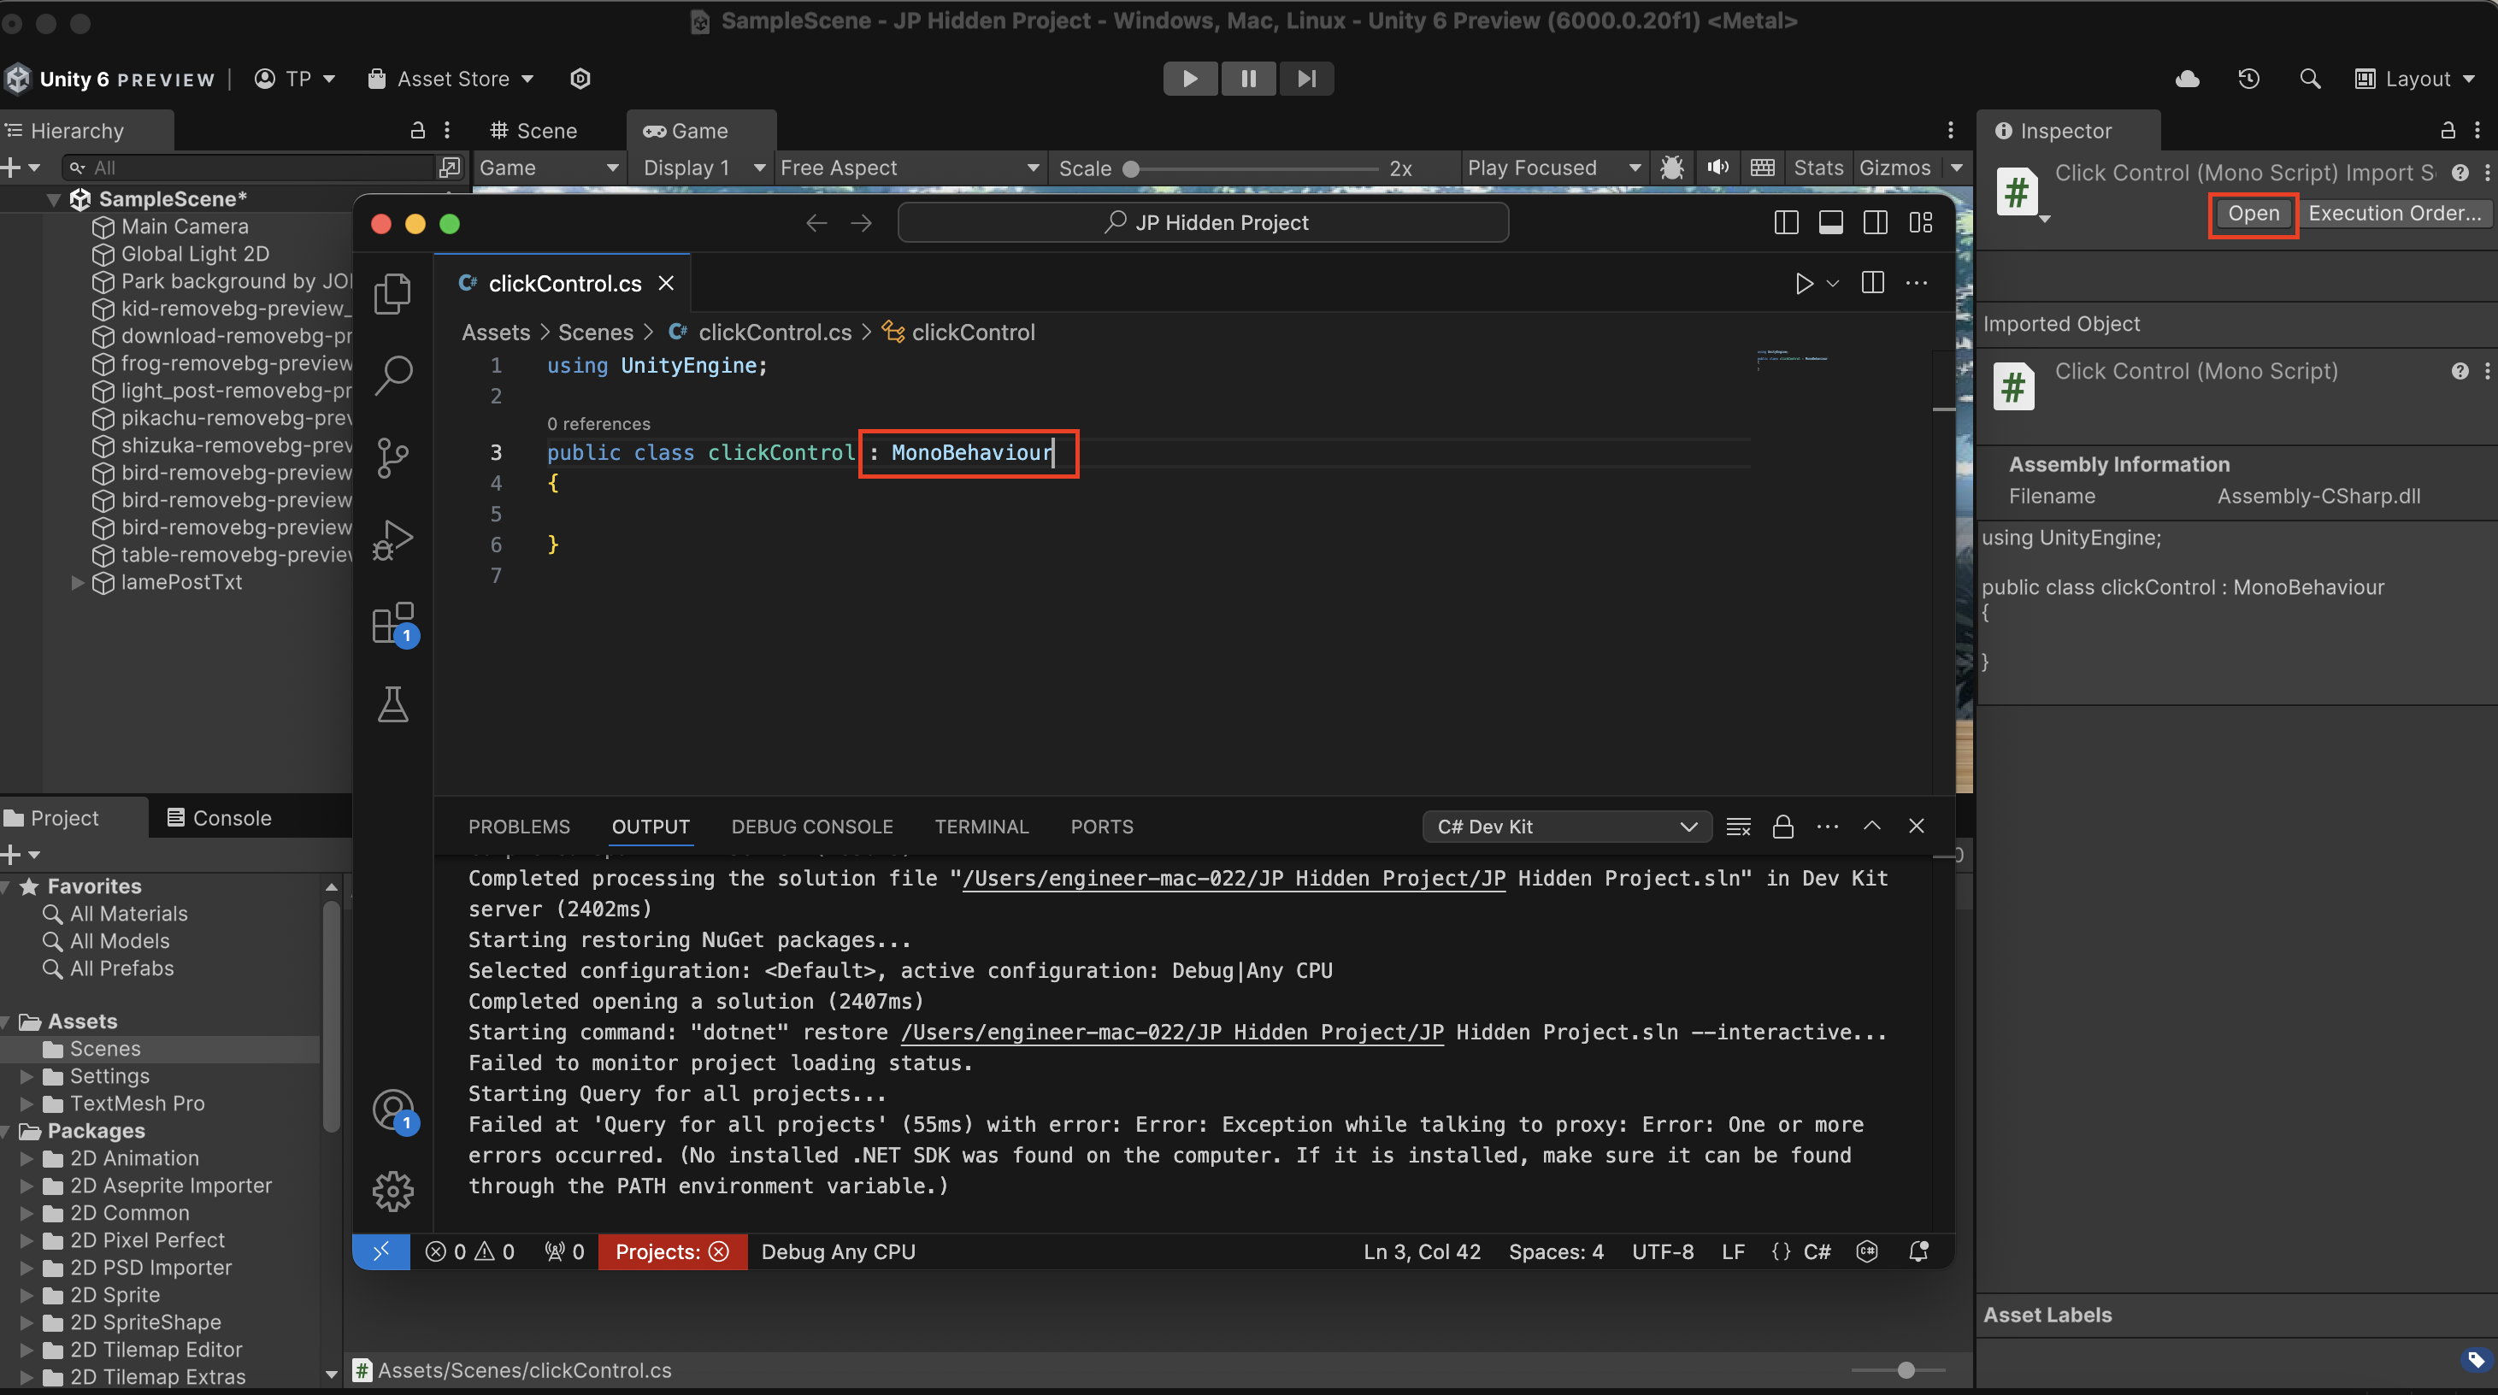Screen dimensions: 2498x1395
Task: Click the Execution Order button
Action: pyautogui.click(x=2395, y=214)
